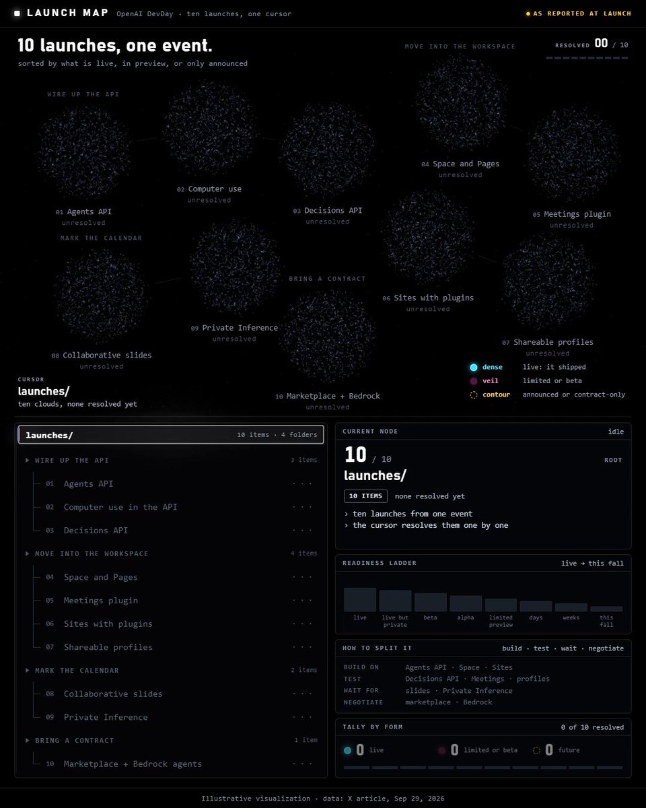Expand the Bring A Contract folder arrow
This screenshot has height=808, width=646.
[28, 740]
